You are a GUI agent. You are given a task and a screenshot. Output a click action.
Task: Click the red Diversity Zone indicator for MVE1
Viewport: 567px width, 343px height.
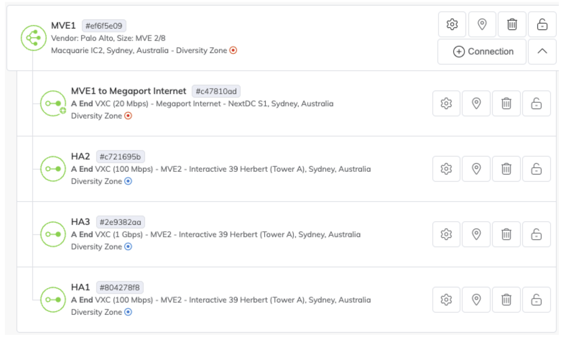point(233,50)
